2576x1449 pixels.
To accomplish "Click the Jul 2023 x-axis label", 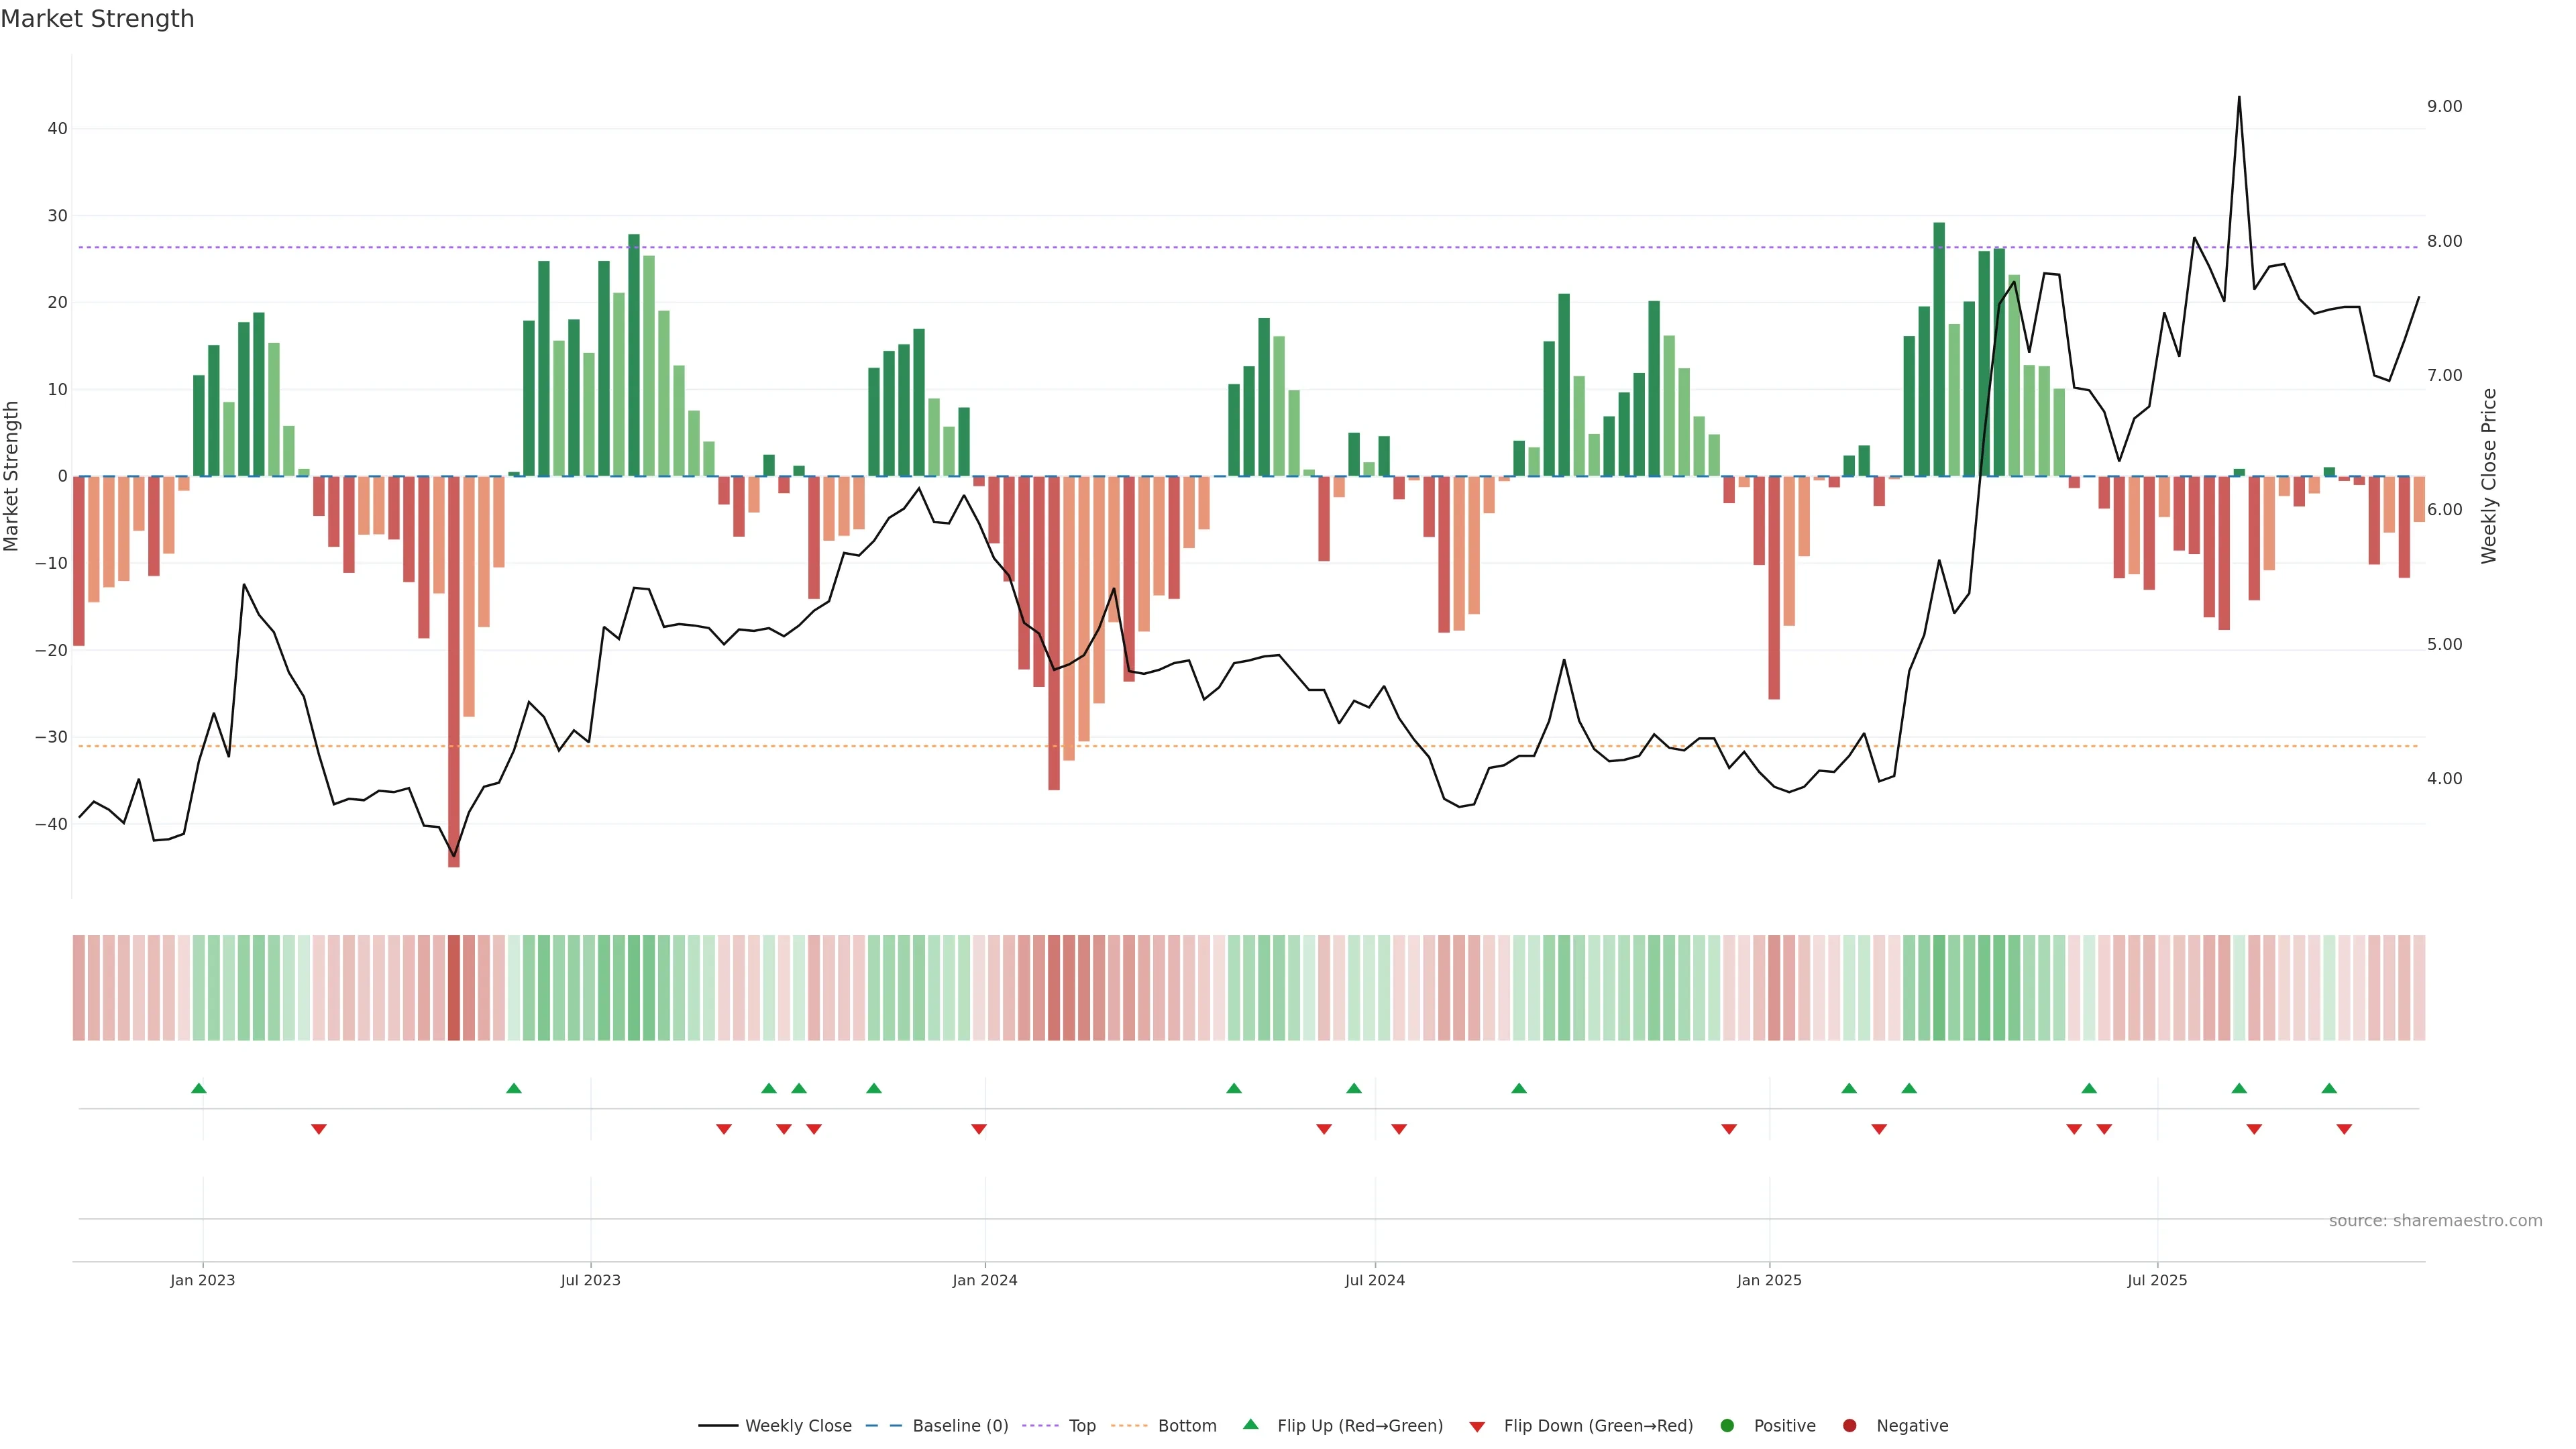I will click(x=590, y=1280).
